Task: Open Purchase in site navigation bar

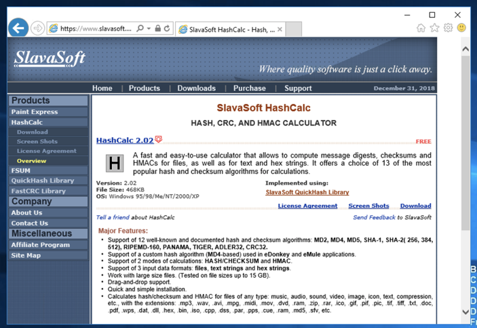Action: click(x=250, y=88)
